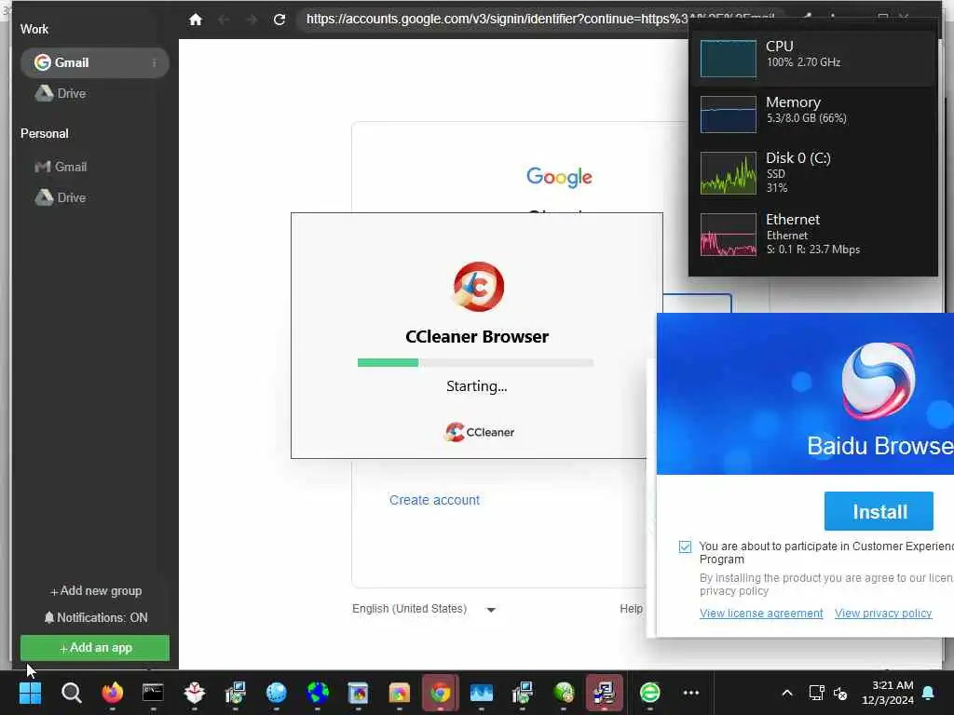
Task: Select the Personal group header
Action: pos(45,133)
